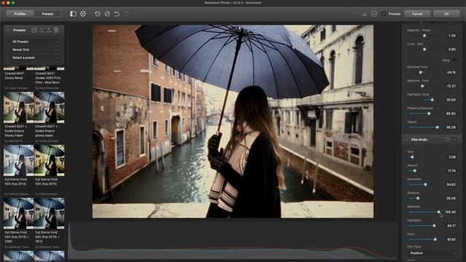Image resolution: width=466 pixels, height=262 pixels.
Task: Adjust the Film Grain Highlights slider
Action: click(434, 226)
